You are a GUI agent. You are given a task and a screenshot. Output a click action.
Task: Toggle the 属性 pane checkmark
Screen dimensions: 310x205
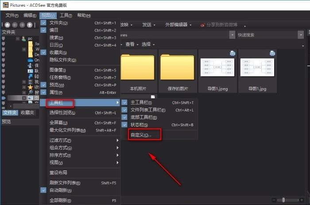point(43,93)
